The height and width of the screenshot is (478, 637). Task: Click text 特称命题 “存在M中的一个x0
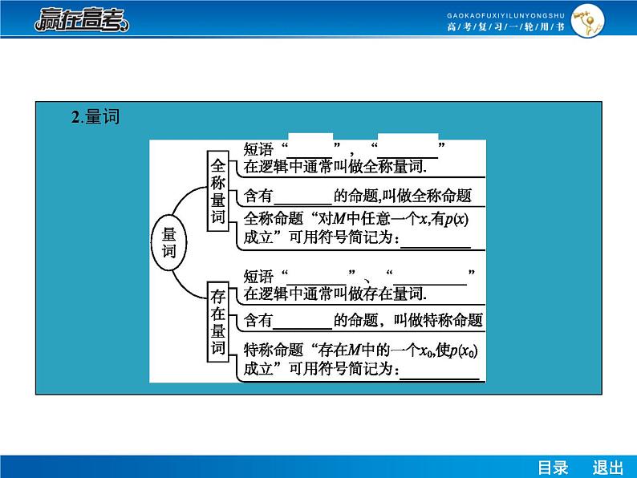338,350
